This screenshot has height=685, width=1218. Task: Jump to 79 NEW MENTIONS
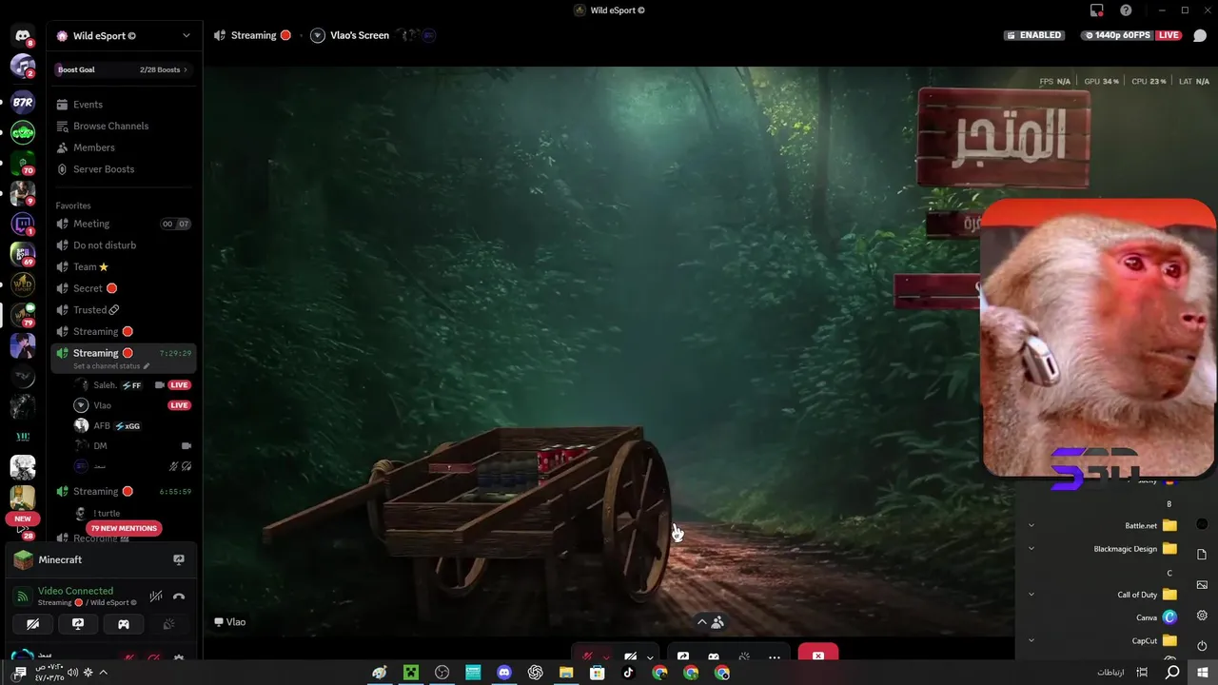(124, 528)
